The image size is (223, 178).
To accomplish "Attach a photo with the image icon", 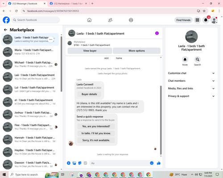I will point(74,163).
